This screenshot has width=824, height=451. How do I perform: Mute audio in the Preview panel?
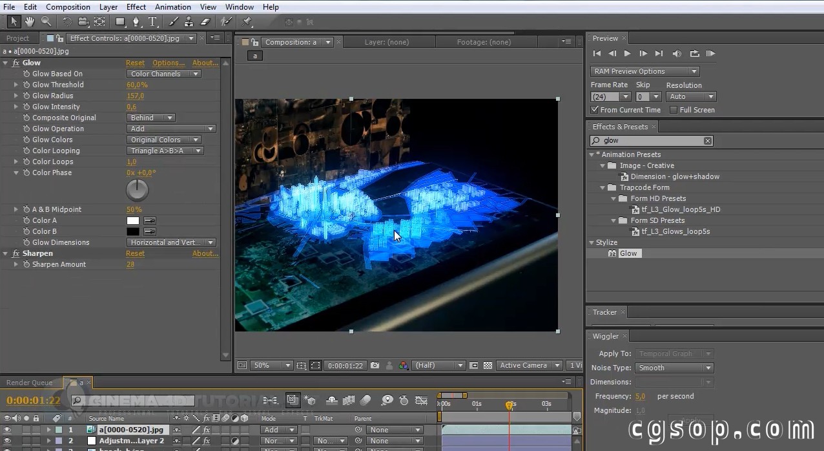tap(676, 54)
